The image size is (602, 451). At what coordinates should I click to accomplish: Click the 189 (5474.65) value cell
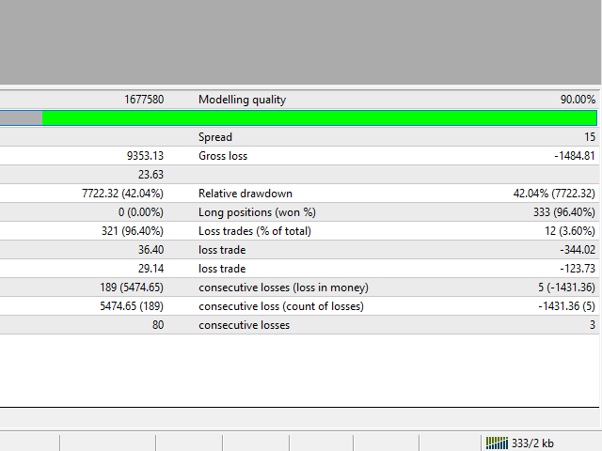(x=131, y=288)
